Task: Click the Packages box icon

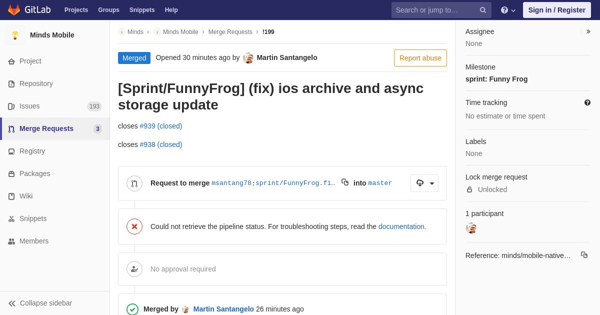Action: pos(11,174)
